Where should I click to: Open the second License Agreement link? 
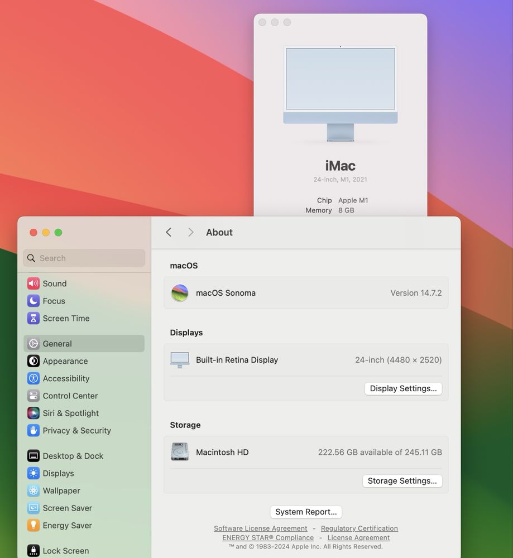[358, 538]
